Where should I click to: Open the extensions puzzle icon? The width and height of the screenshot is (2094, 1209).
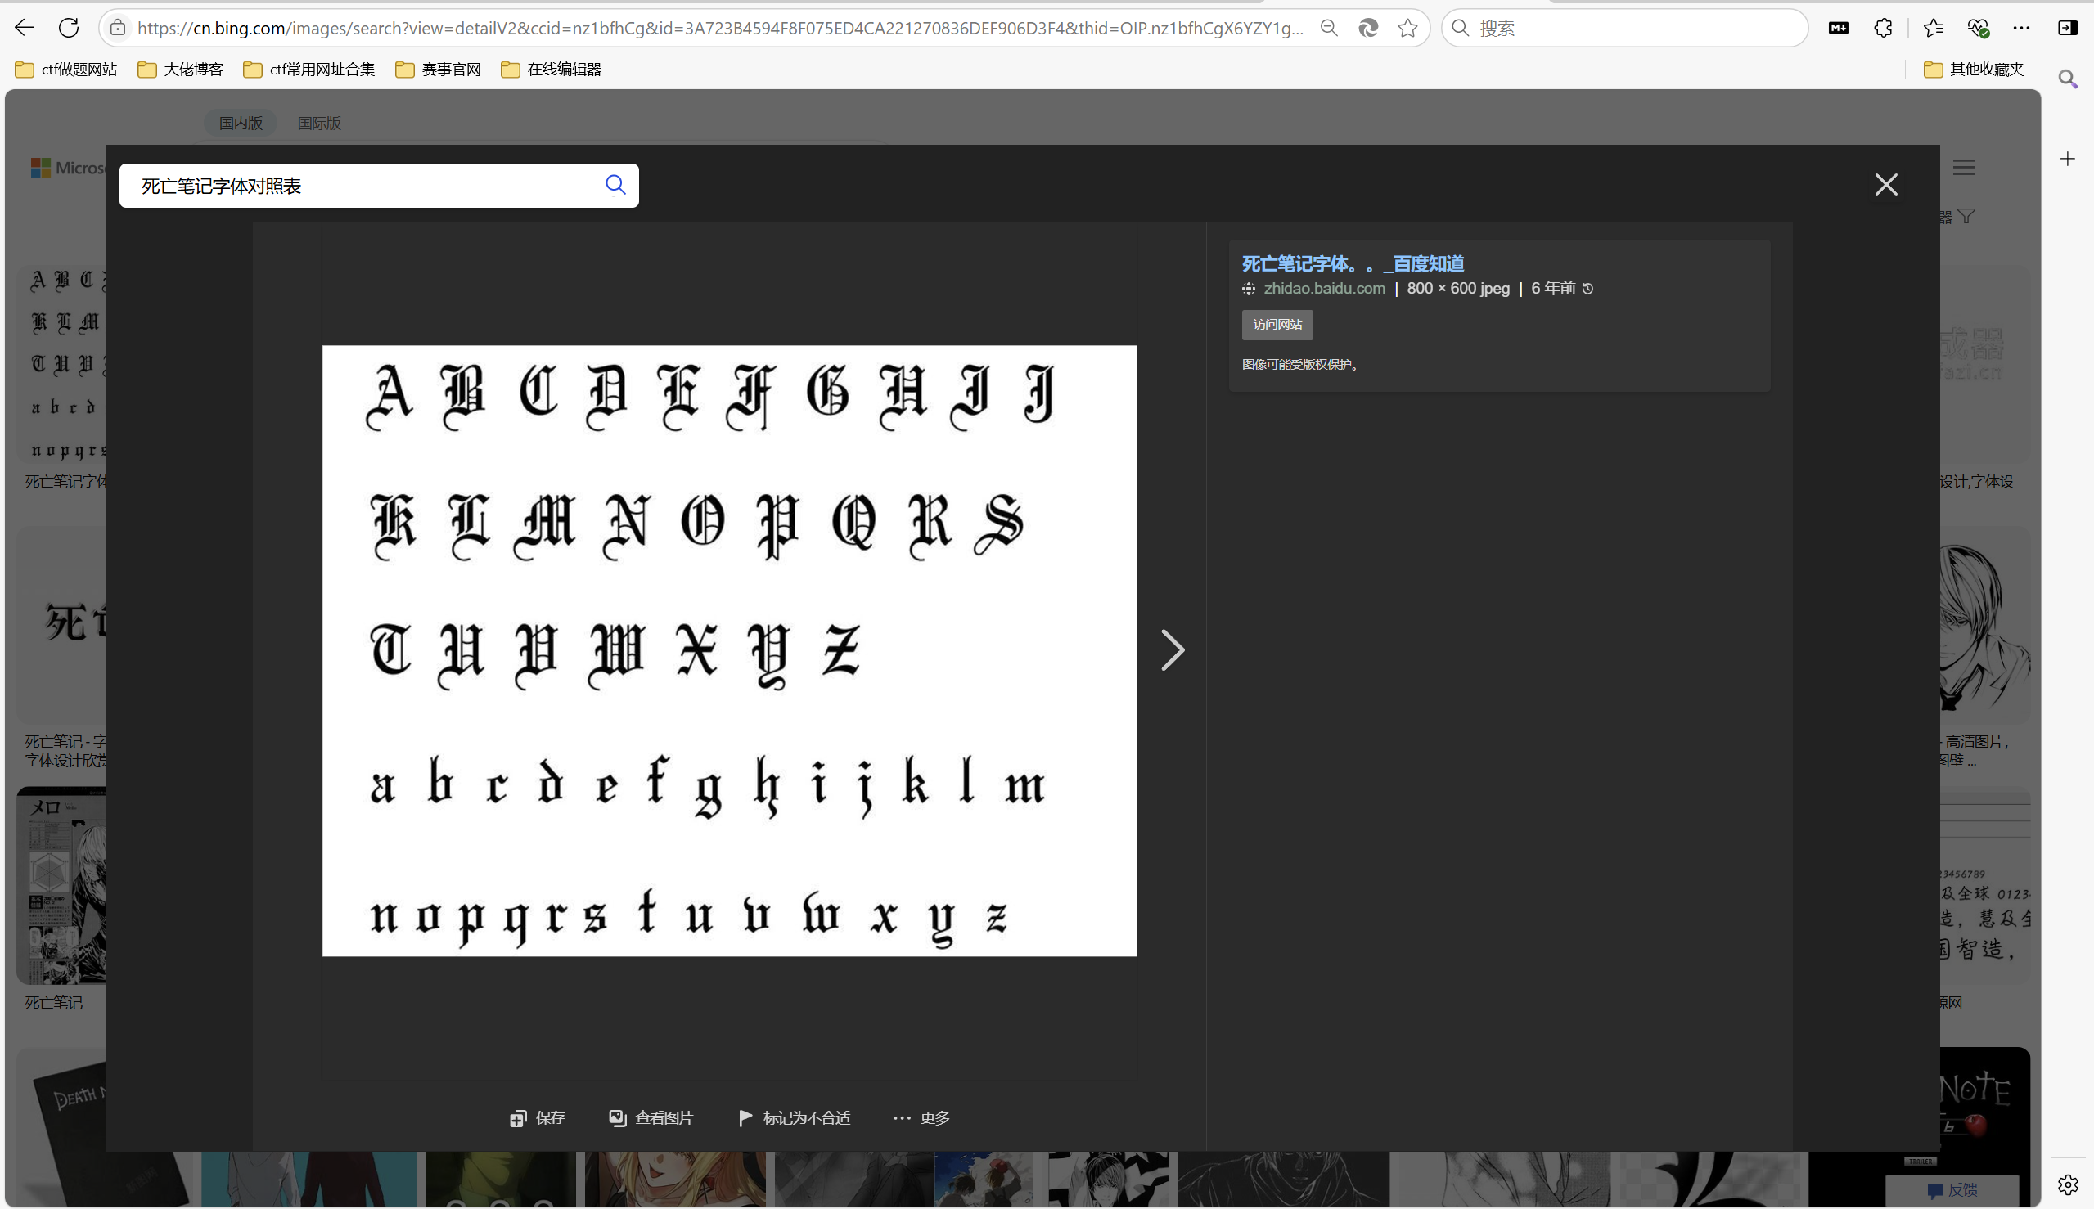[x=1883, y=29]
